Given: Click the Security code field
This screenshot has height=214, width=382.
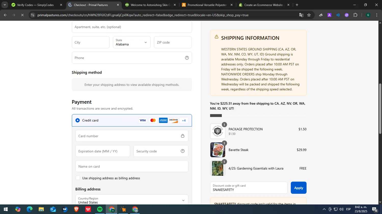Looking at the screenshot, I should pyautogui.click(x=161, y=151).
